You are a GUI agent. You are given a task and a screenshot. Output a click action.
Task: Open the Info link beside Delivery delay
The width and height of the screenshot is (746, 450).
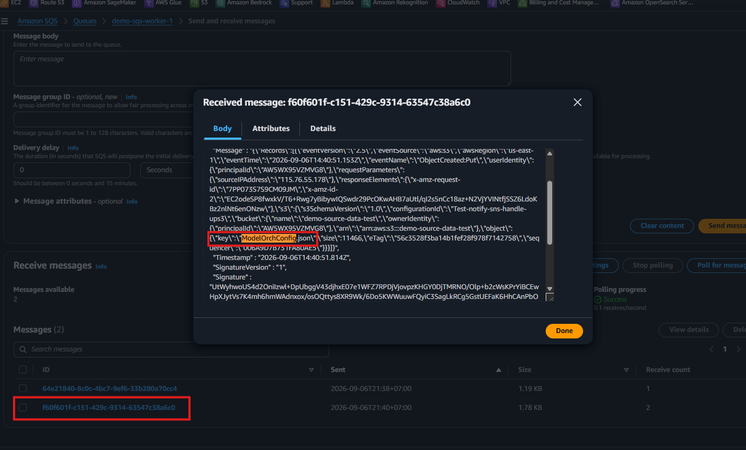point(73,148)
